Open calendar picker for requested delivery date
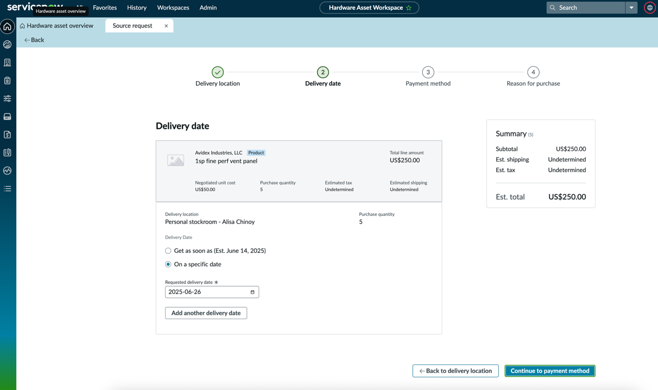658x390 pixels. [252, 292]
